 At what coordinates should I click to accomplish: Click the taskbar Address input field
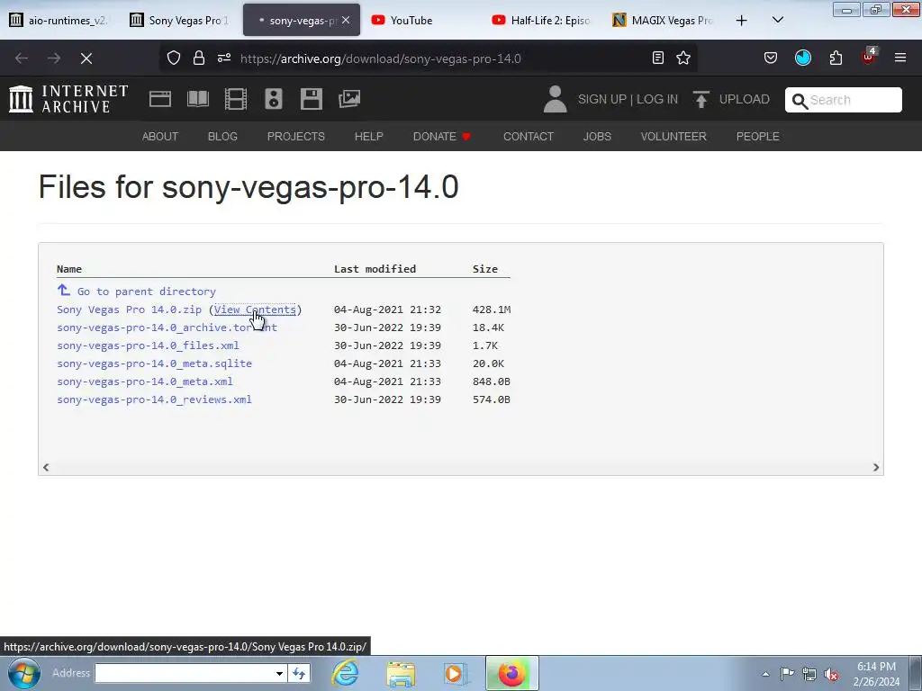(184, 673)
